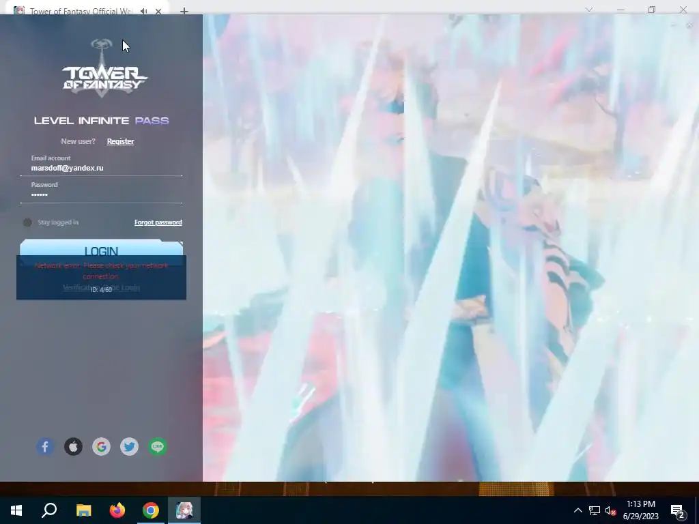Focus the Email account field
The height and width of the screenshot is (524, 699).
pyautogui.click(x=101, y=168)
